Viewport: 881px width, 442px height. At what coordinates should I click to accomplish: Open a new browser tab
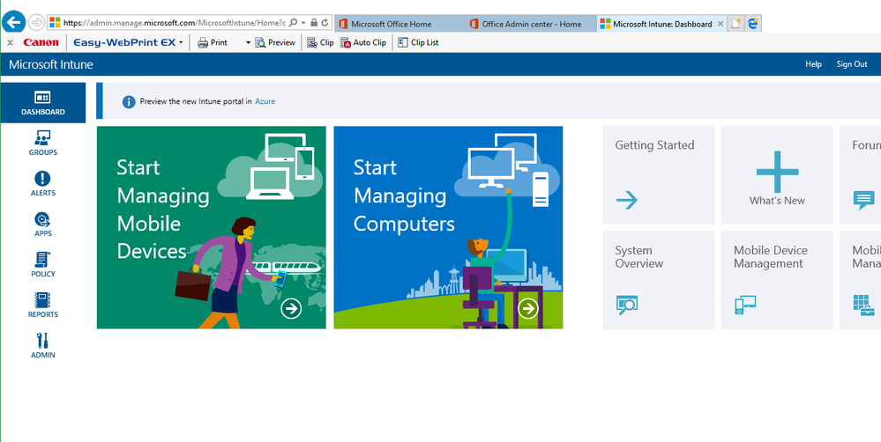[735, 24]
